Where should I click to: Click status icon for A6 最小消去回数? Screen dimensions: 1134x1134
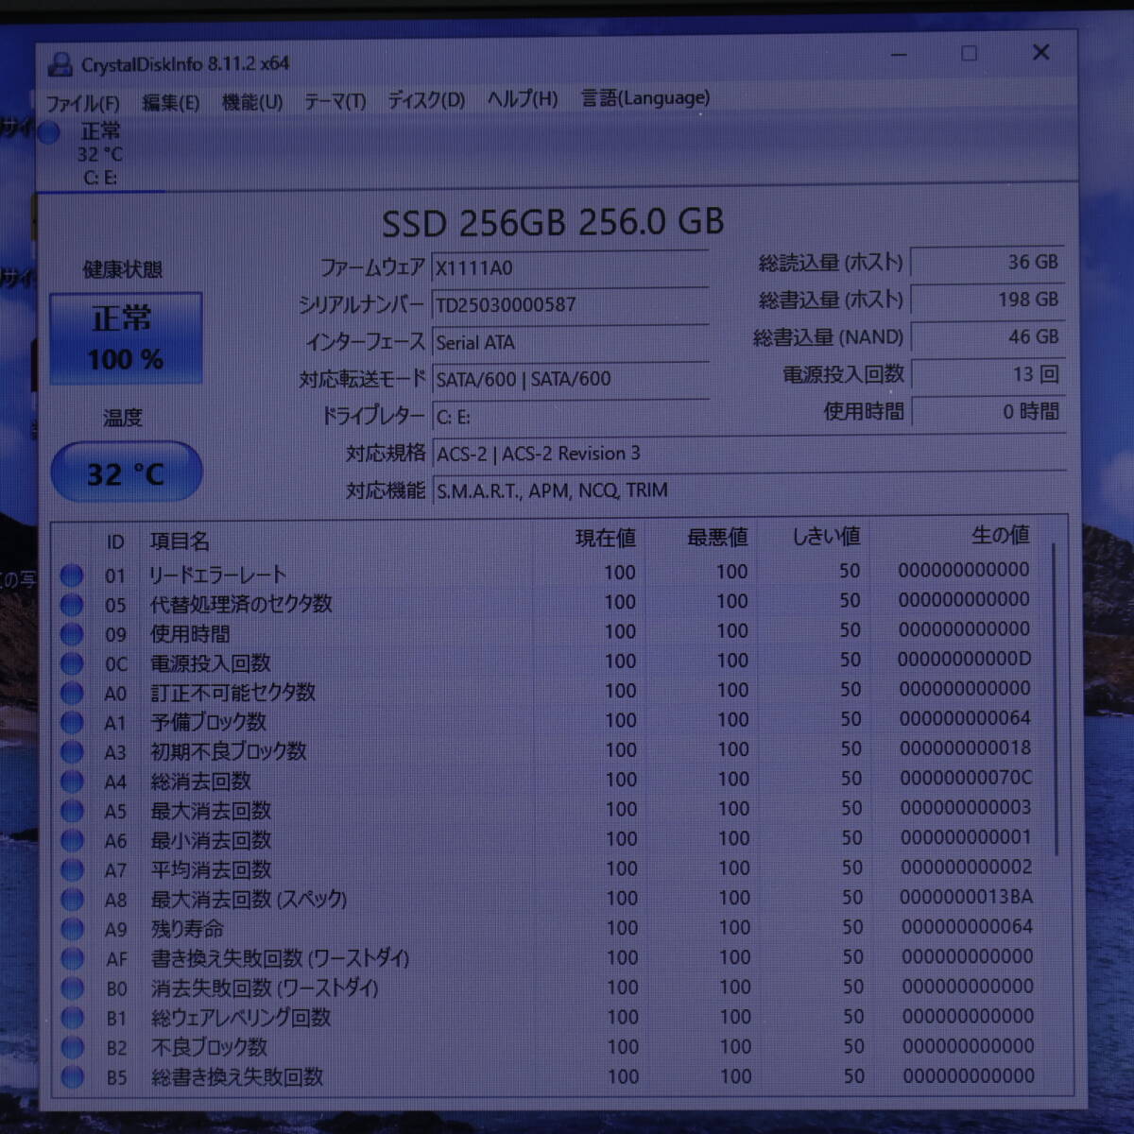(72, 840)
